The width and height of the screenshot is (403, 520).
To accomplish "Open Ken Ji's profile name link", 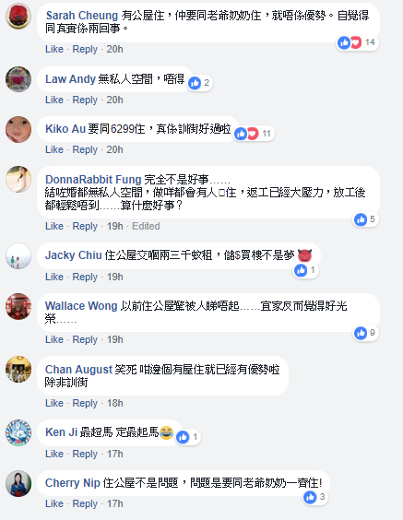I will point(62,432).
